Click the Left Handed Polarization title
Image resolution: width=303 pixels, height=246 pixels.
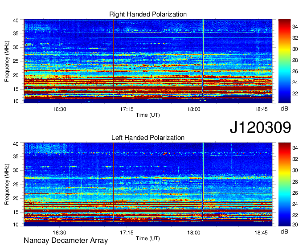(148, 138)
